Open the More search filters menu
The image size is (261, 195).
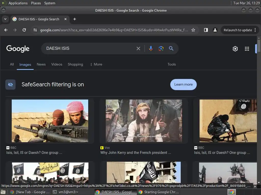tap(96, 64)
